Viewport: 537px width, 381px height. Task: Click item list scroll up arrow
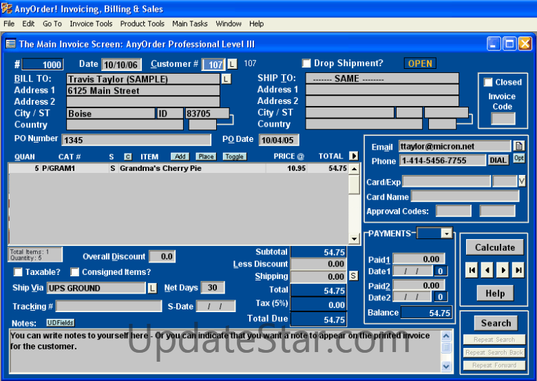point(354,169)
